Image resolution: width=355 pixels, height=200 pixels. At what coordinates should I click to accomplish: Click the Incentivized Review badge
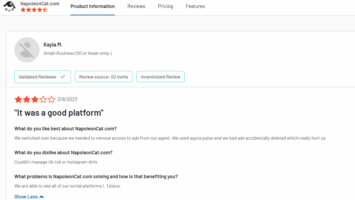pos(160,77)
